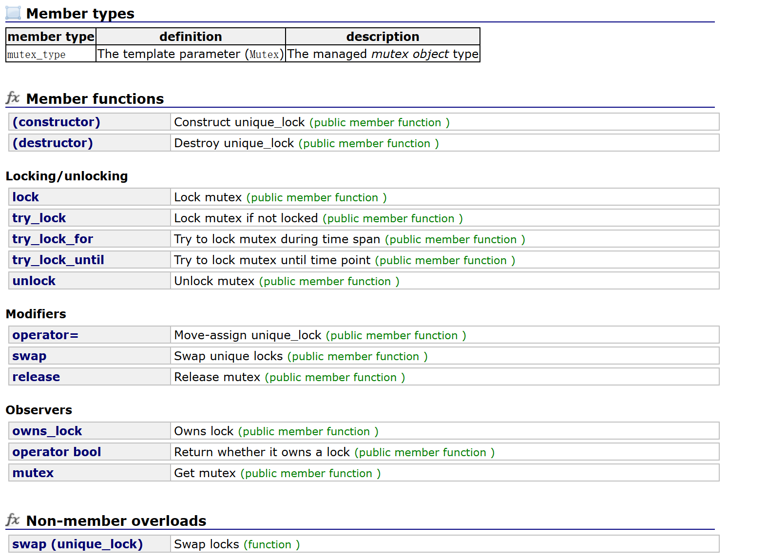Click 'Get mutex' description text

pyautogui.click(x=205, y=473)
